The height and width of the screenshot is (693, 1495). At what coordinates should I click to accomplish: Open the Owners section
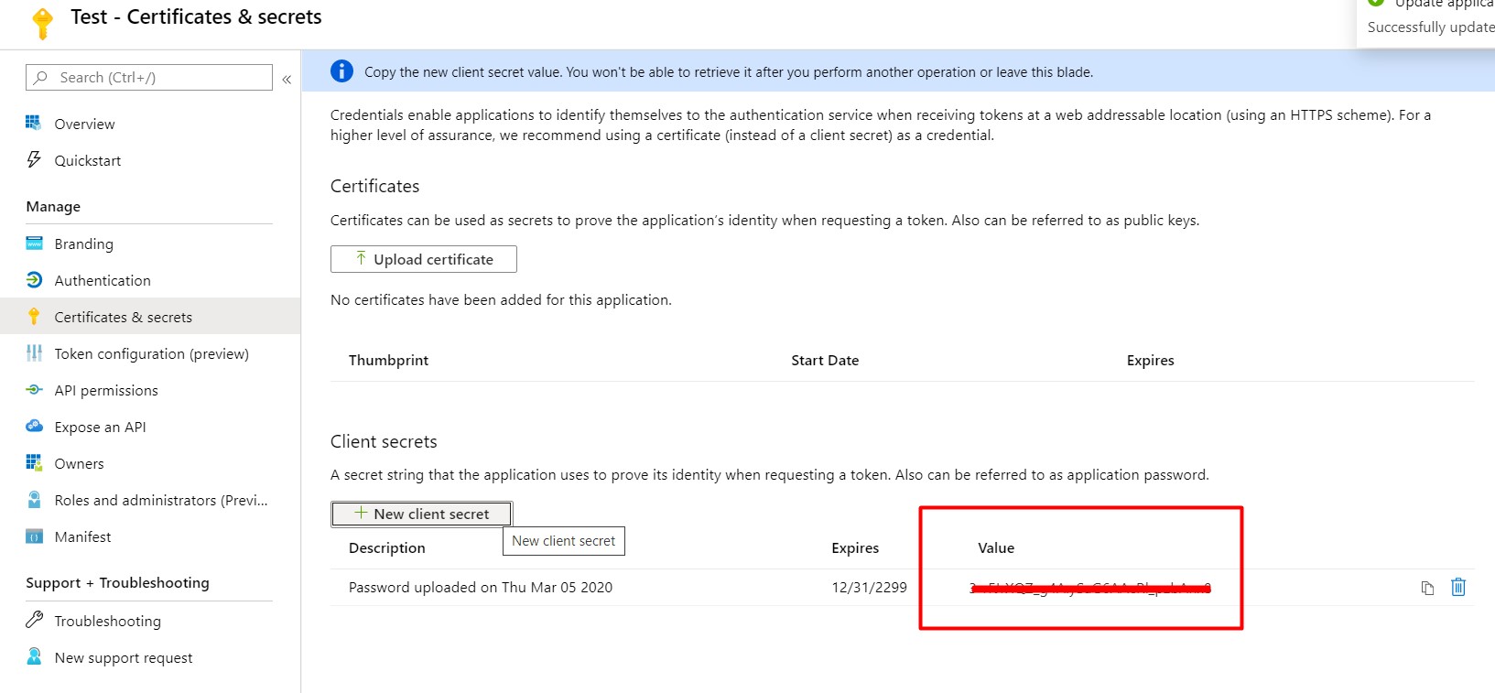79,463
